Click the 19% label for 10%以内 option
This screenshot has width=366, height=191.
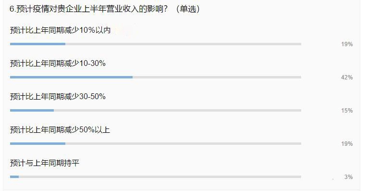pos(347,44)
